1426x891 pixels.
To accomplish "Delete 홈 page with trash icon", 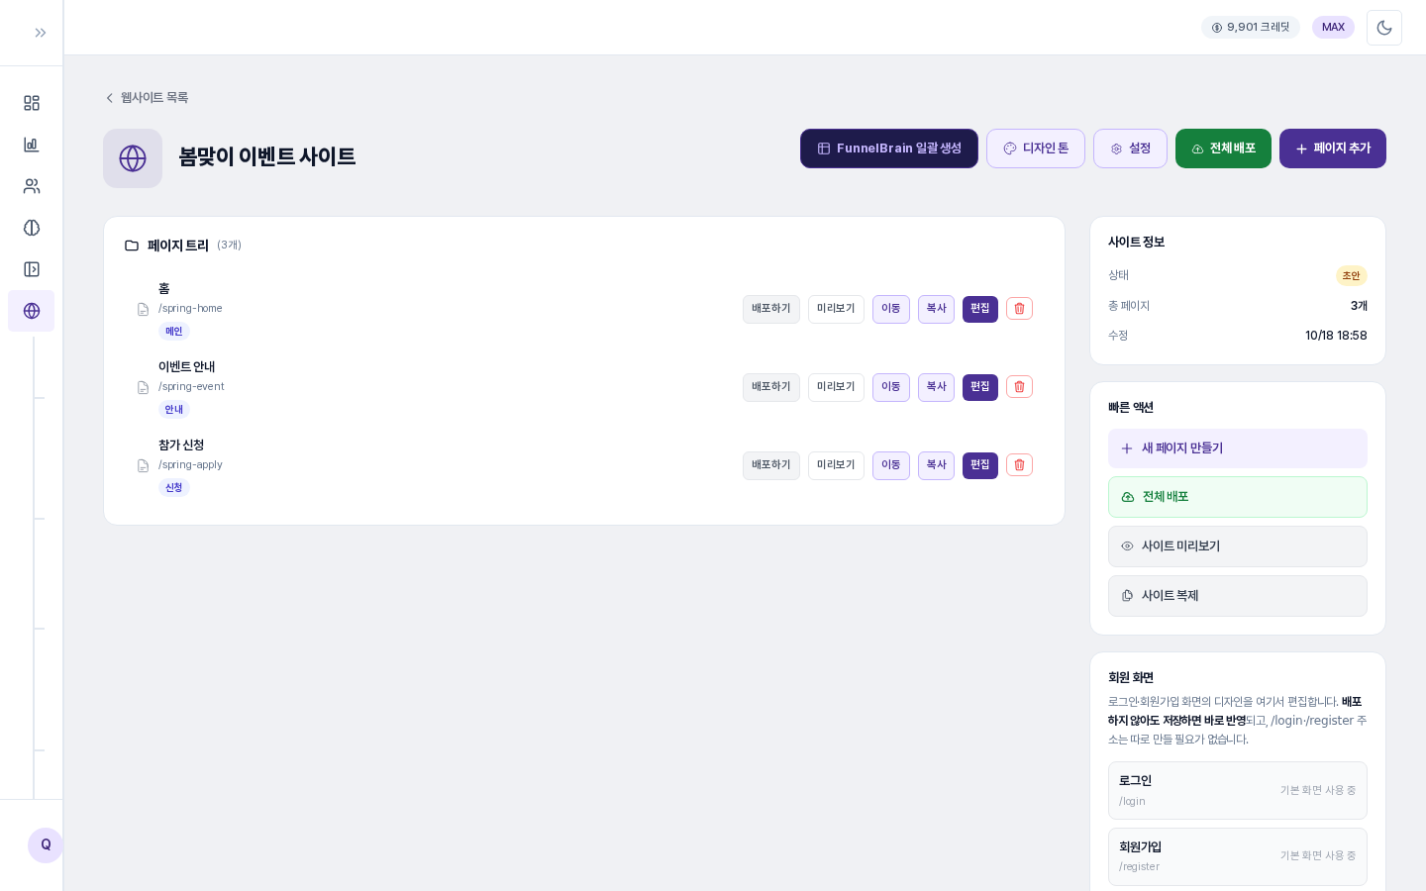I will click(x=1019, y=309).
